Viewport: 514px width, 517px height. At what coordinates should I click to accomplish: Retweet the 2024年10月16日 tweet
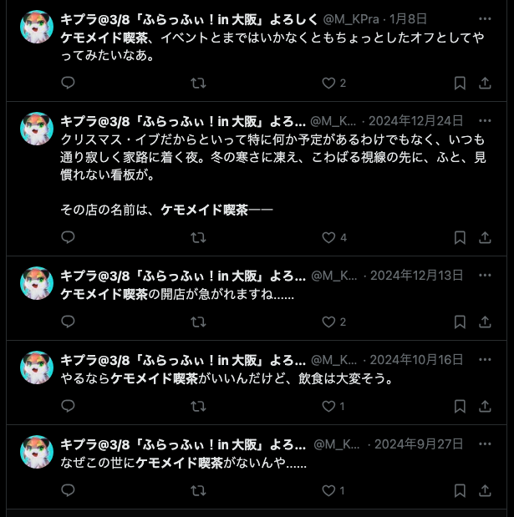(x=198, y=406)
